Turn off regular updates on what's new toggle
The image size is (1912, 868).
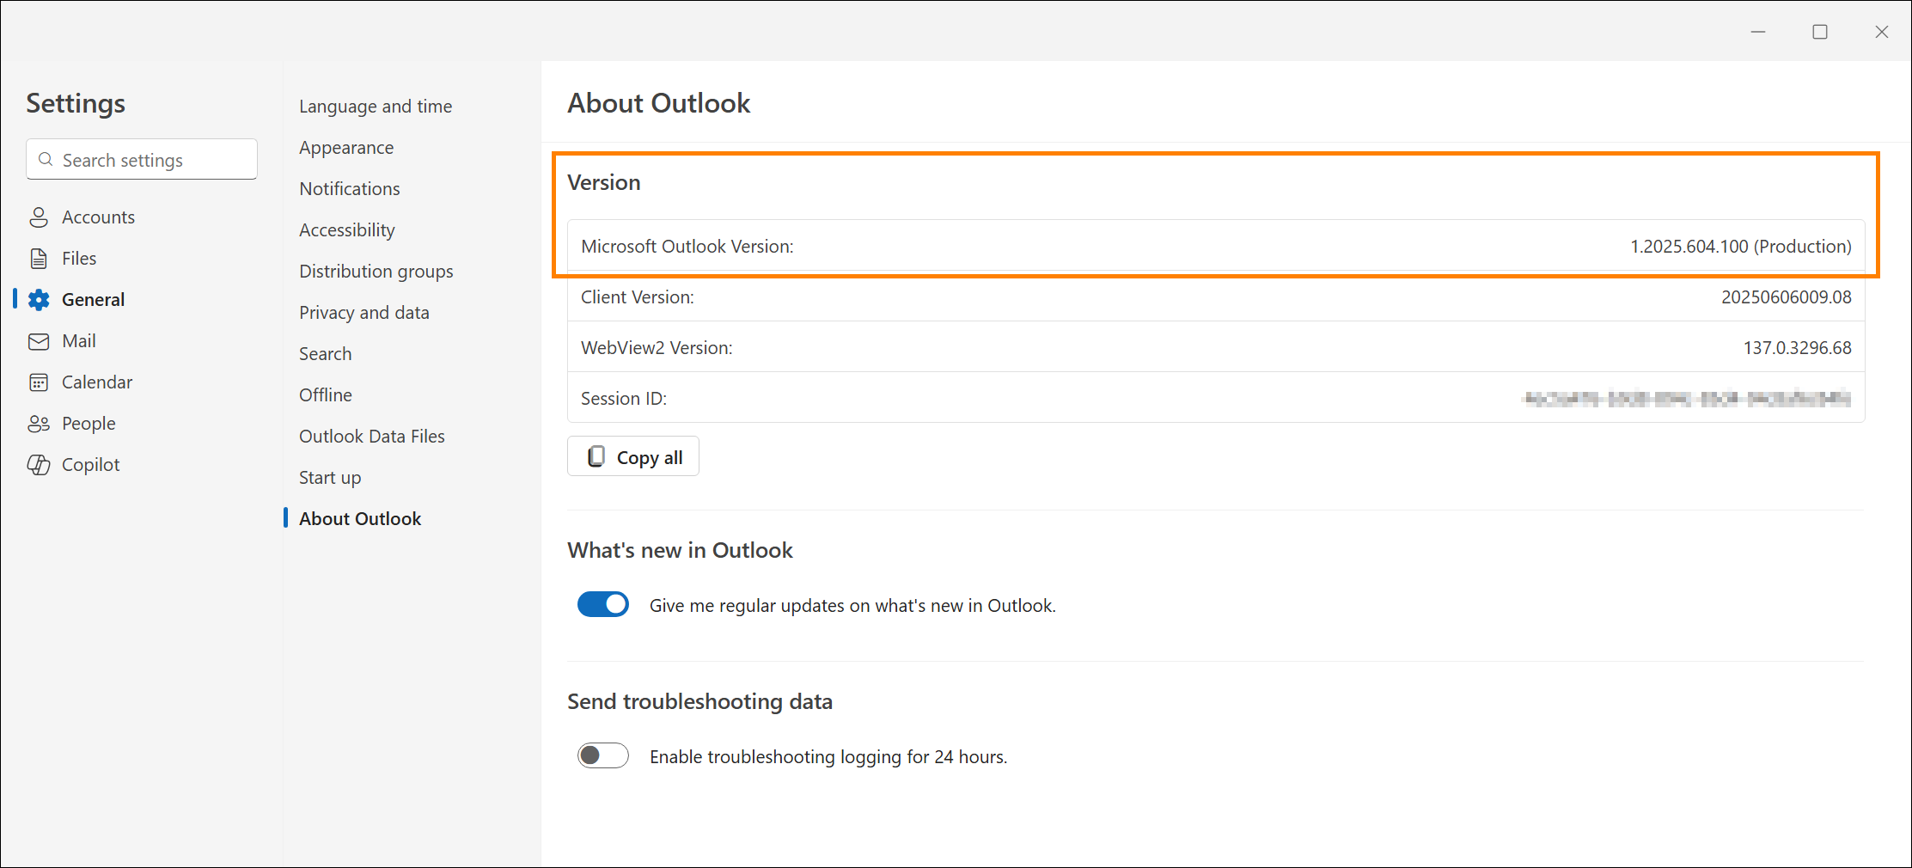(x=603, y=605)
